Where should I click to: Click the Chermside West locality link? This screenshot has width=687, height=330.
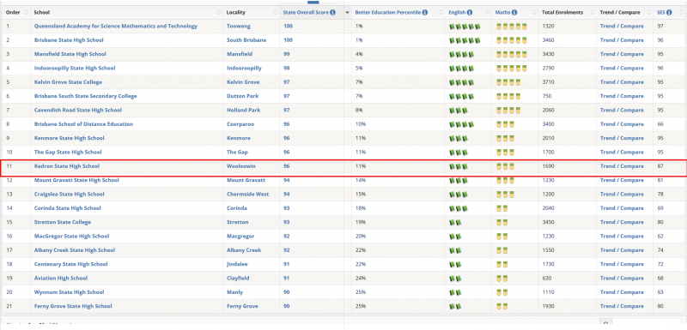click(247, 194)
